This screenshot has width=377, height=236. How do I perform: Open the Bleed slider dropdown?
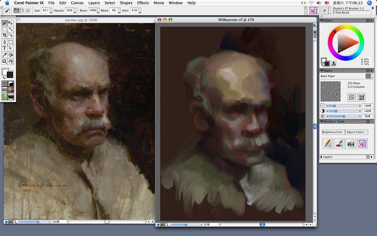[x=119, y=11]
